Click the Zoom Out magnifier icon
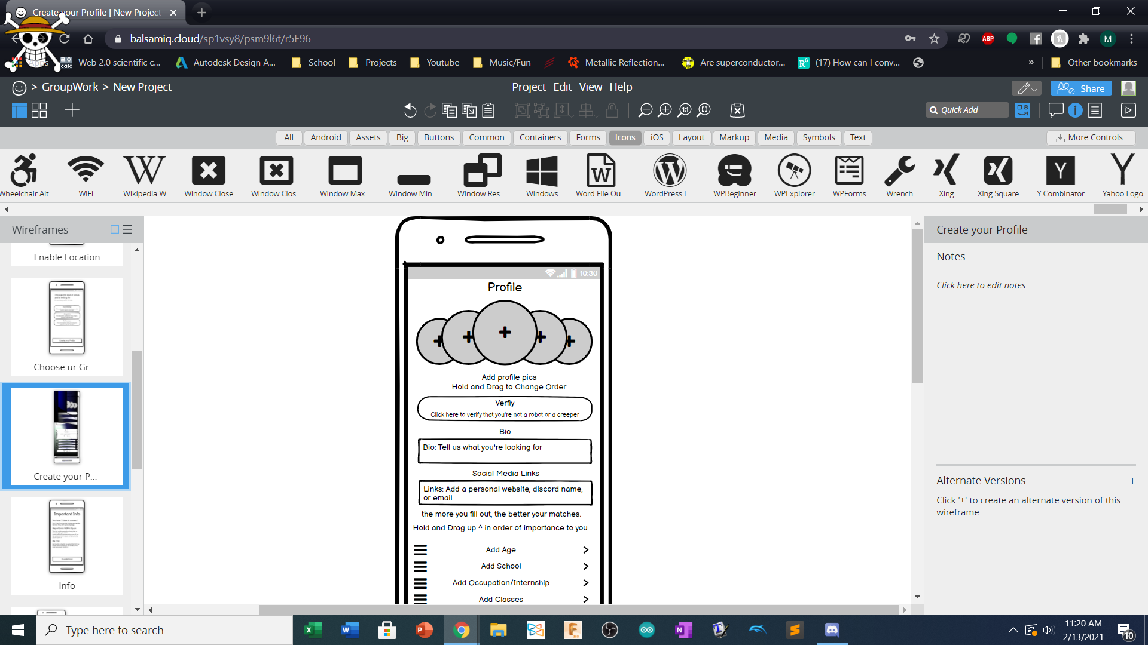1148x645 pixels. (645, 110)
